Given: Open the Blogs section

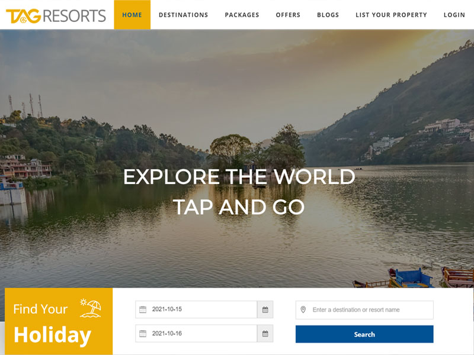Looking at the screenshot, I should [x=328, y=15].
